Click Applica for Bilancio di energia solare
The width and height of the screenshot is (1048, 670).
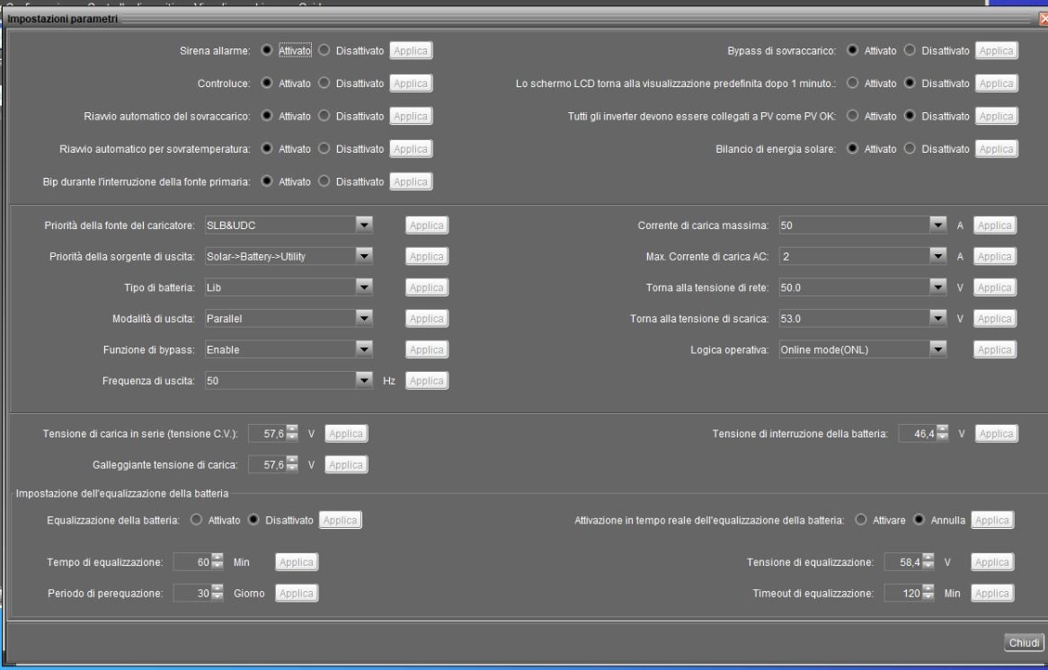click(x=997, y=149)
